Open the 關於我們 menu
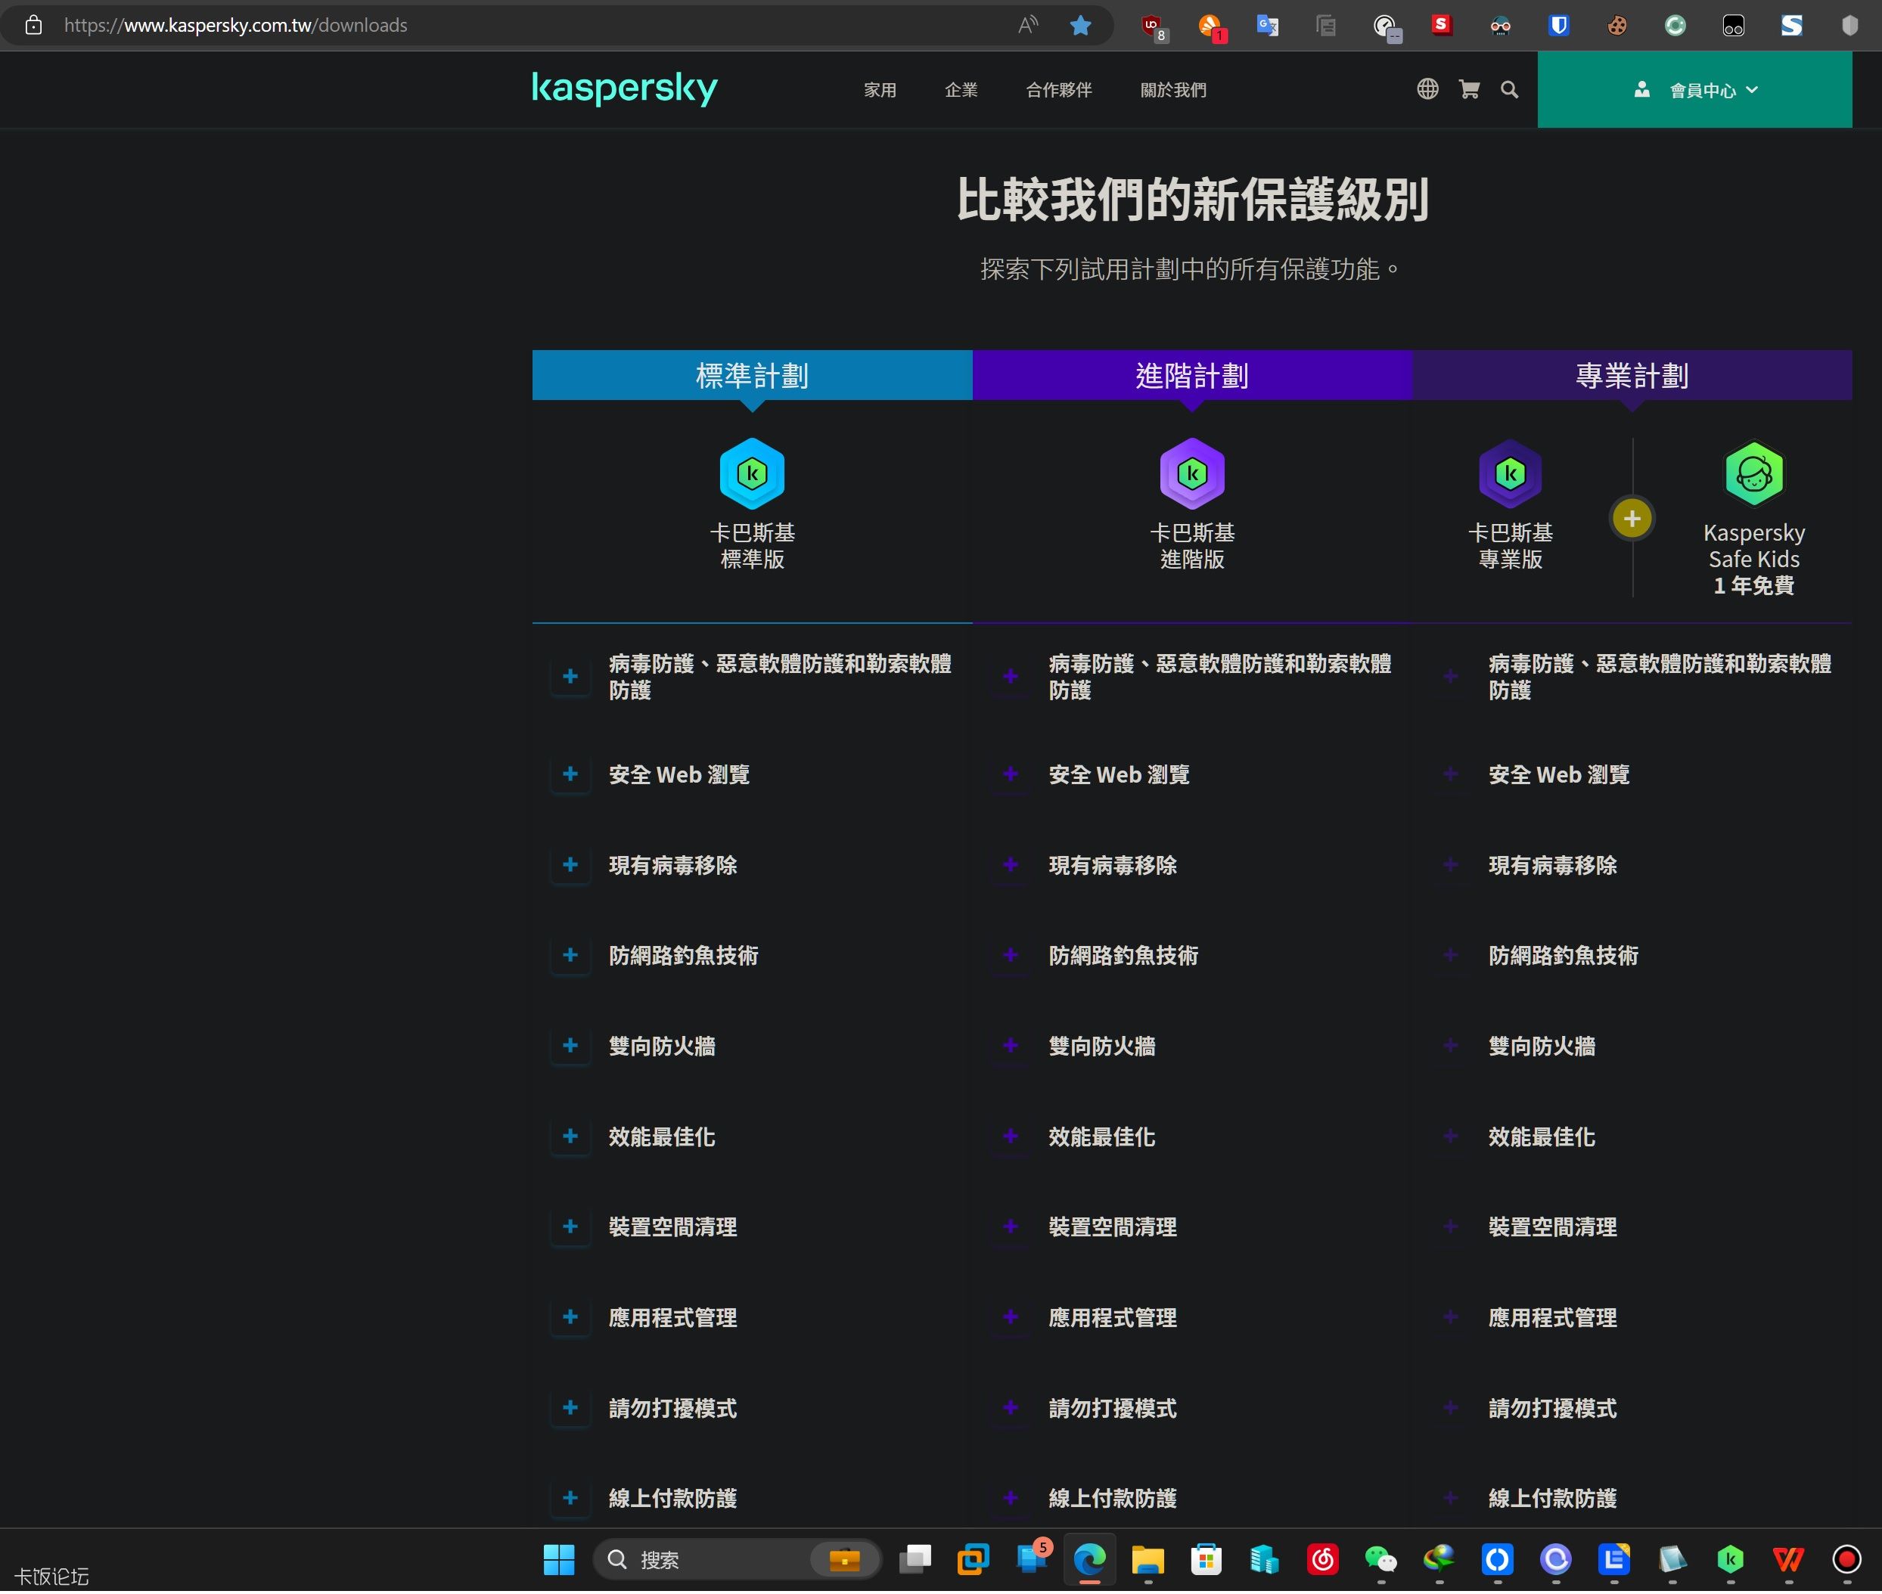This screenshot has height=1594, width=1882. click(1172, 89)
